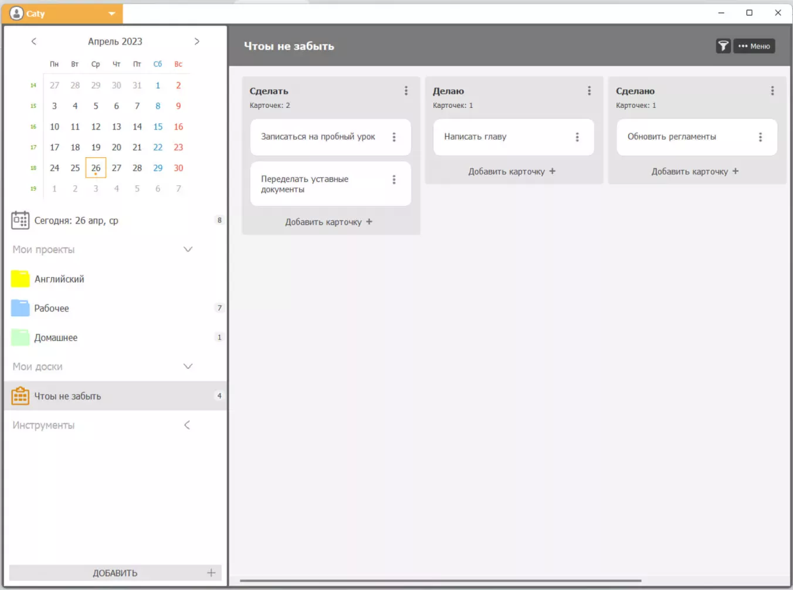Viewport: 793px width, 590px height.
Task: Click the Мои проекты heading
Action: coord(44,250)
